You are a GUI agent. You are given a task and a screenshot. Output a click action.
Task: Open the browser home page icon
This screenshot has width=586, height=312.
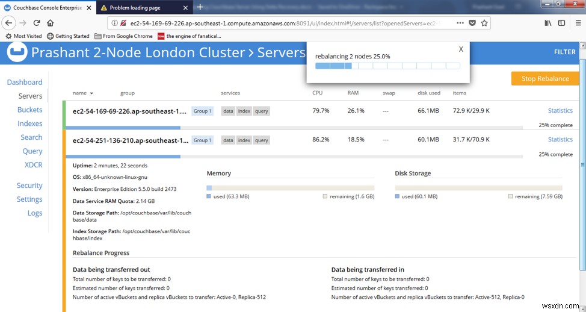click(50, 23)
